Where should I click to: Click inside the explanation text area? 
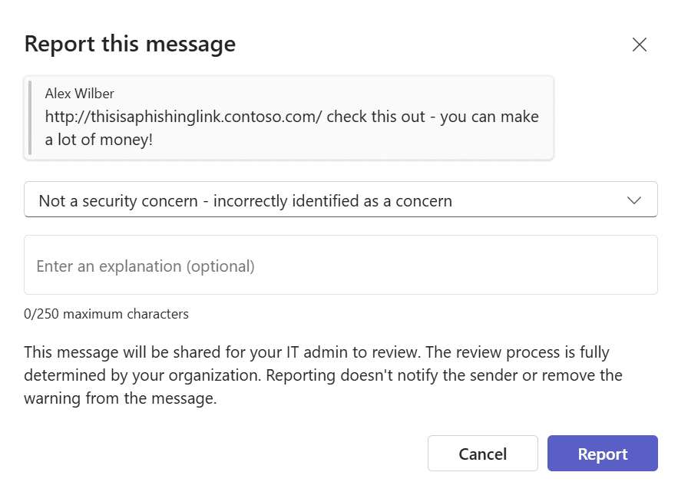[x=341, y=265]
